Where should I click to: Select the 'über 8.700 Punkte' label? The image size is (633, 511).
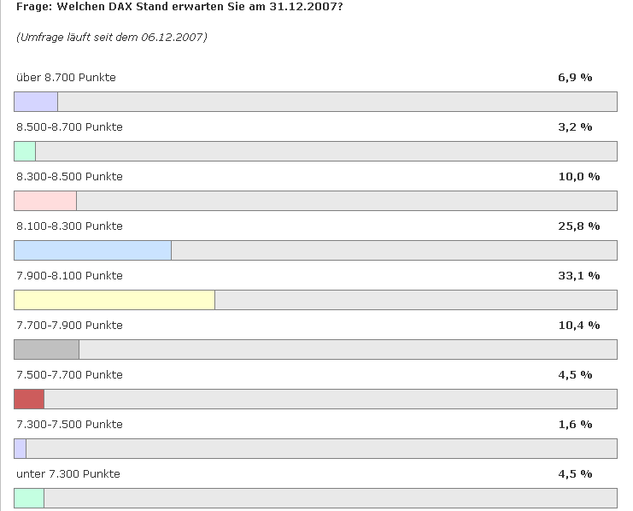click(66, 78)
